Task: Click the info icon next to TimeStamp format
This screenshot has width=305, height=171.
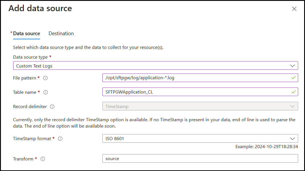Action: [x=60, y=139]
